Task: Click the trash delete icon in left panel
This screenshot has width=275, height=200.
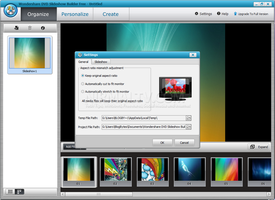Action: tap(30, 28)
